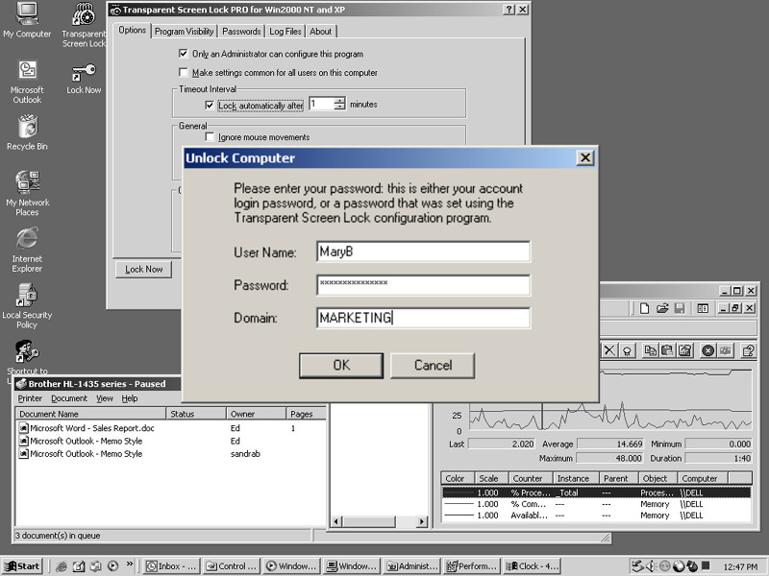The width and height of the screenshot is (769, 576).
Task: Select My Network Places desktop icon
Action: (28, 193)
